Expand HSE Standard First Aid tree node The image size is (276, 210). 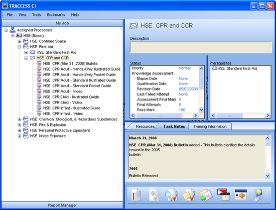click(26, 52)
